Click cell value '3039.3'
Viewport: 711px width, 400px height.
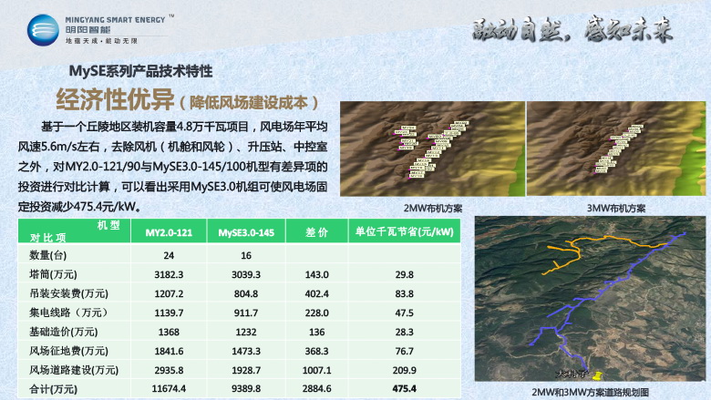pyautogui.click(x=246, y=274)
